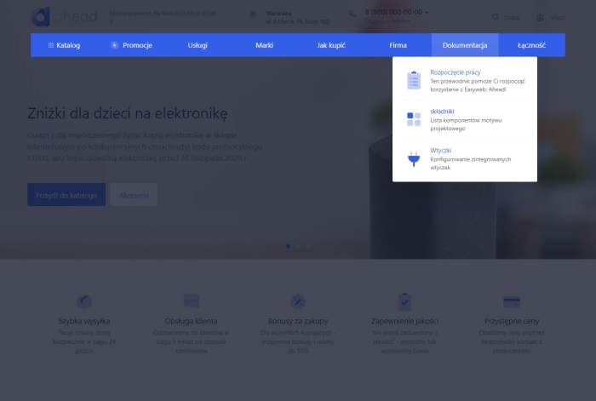Viewport: 596px width, 401px height.
Task: Click the Szybka wysyłka box icon
Action: click(84, 301)
